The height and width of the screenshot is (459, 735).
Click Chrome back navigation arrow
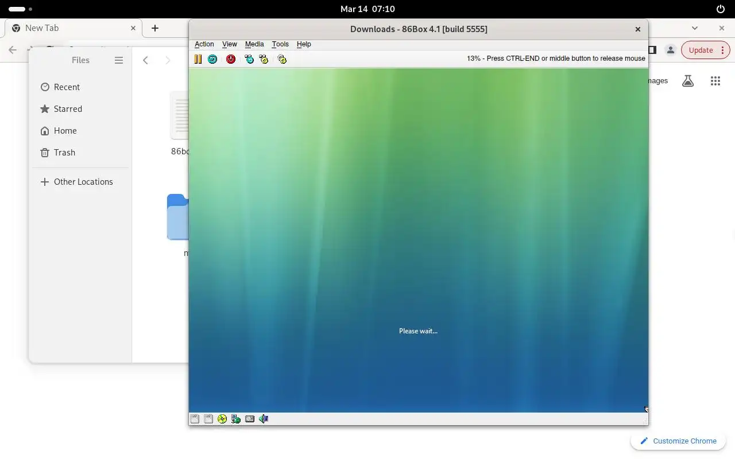pos(13,50)
